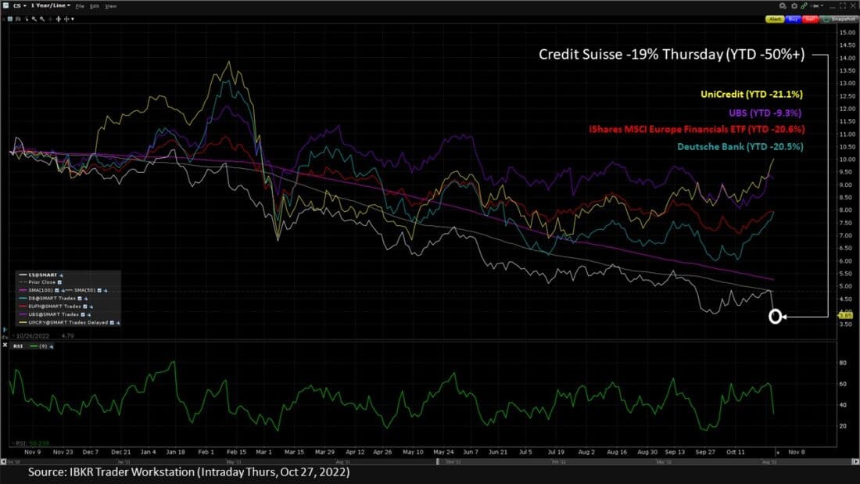The height and width of the screenshot is (484, 860).
Task: Click the RSI panel title label
Action: (18, 346)
